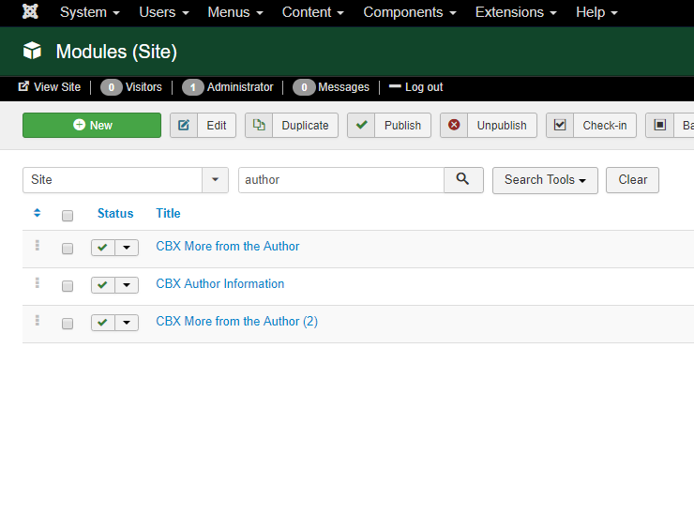
Task: Open status dropdown for CBX Author Information
Action: click(127, 285)
